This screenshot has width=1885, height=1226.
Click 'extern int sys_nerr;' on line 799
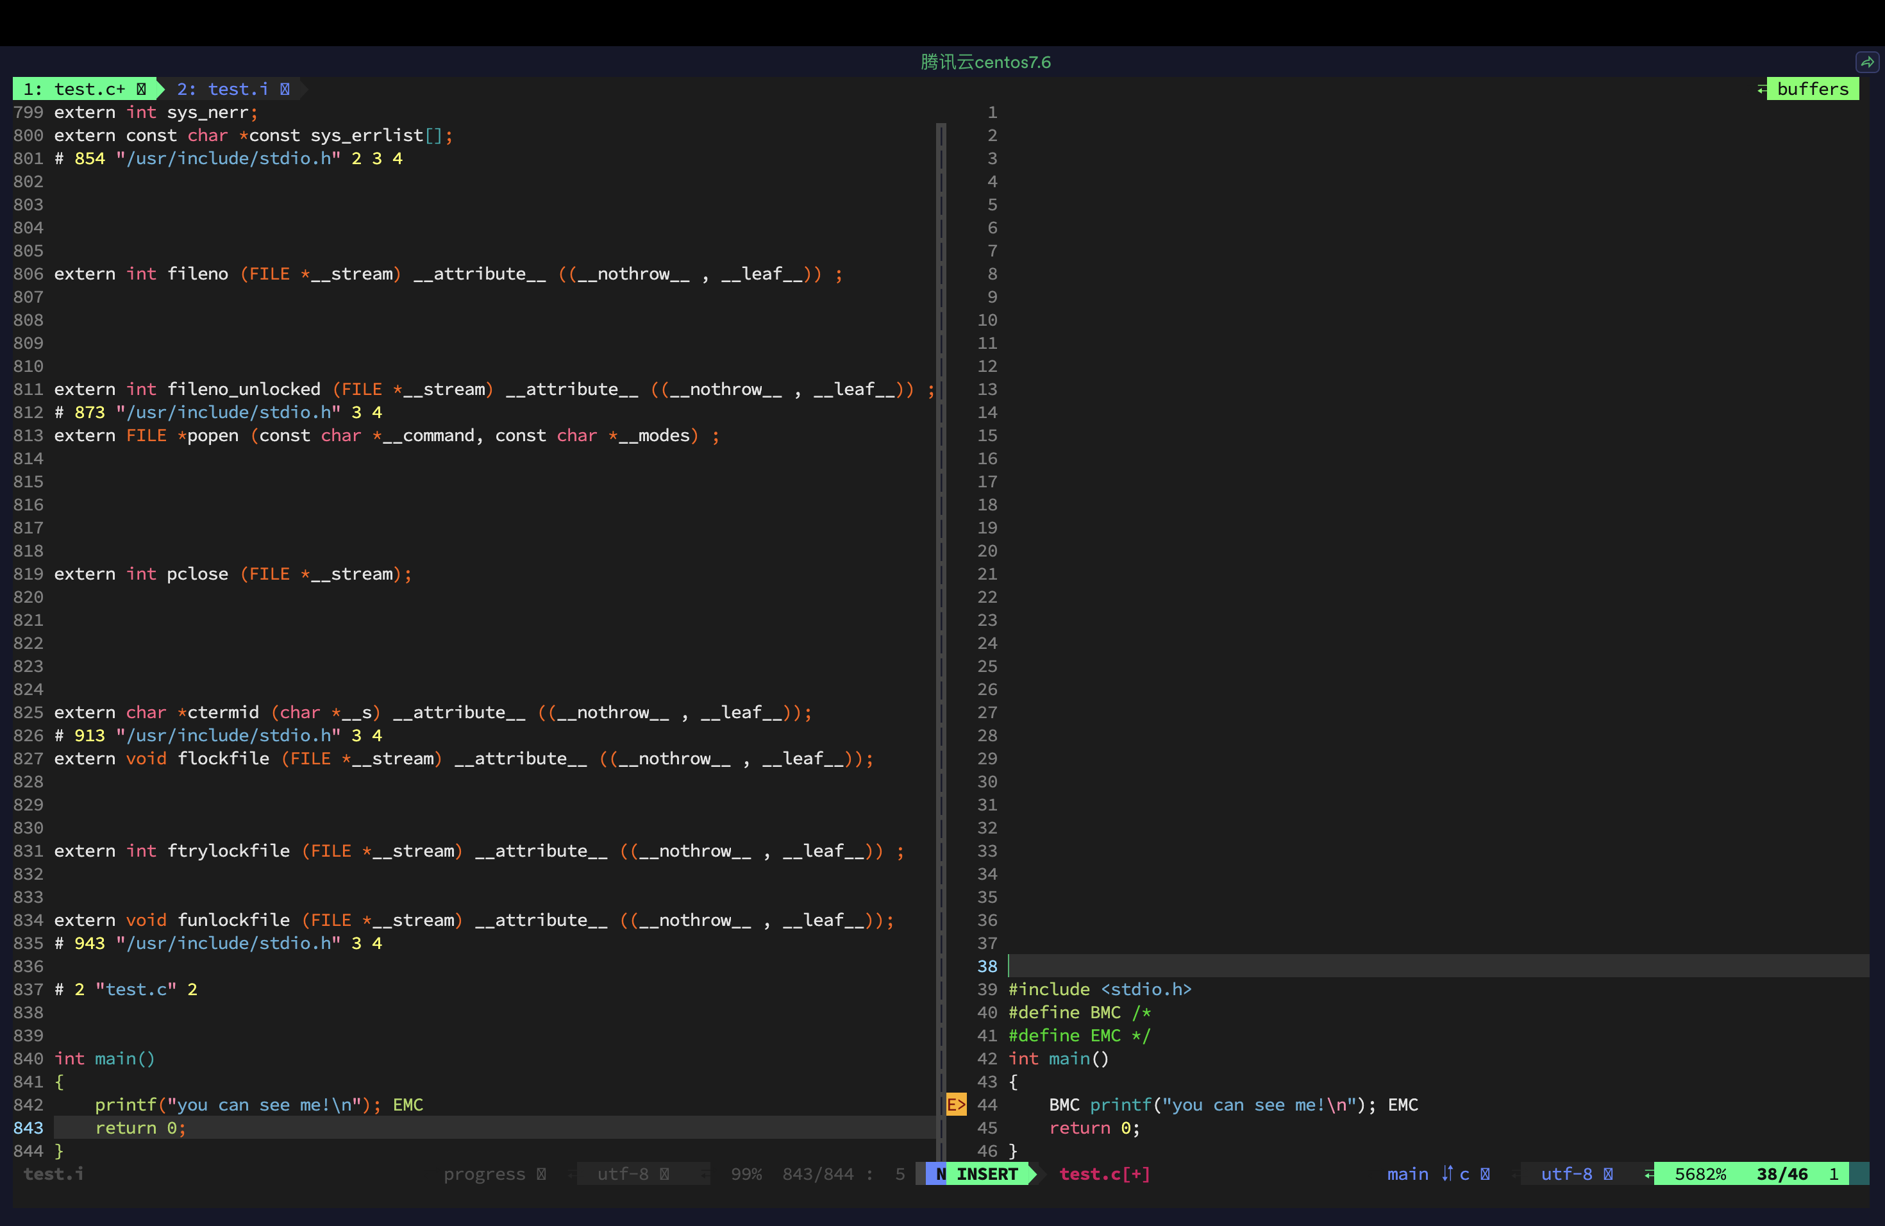click(x=156, y=112)
